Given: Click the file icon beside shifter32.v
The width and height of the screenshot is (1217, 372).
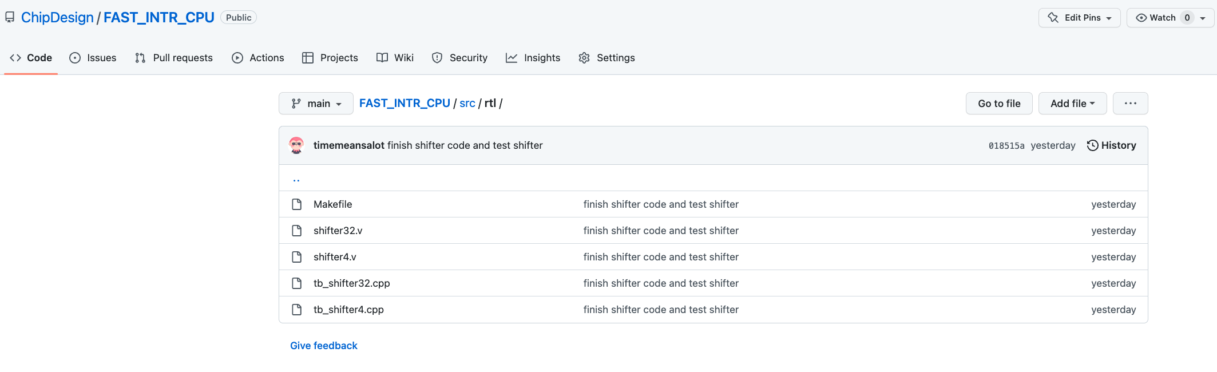Looking at the screenshot, I should (296, 231).
